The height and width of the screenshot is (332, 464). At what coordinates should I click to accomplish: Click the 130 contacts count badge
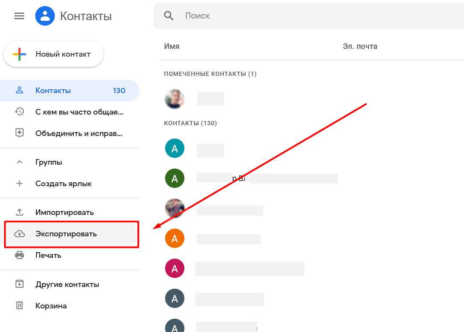(119, 91)
